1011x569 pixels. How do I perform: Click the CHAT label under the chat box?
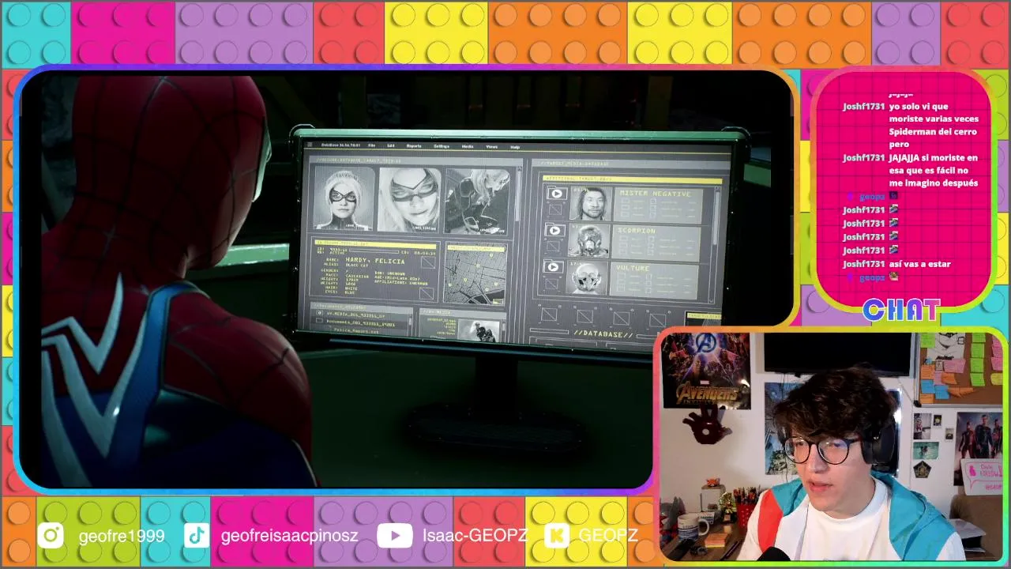tap(900, 310)
